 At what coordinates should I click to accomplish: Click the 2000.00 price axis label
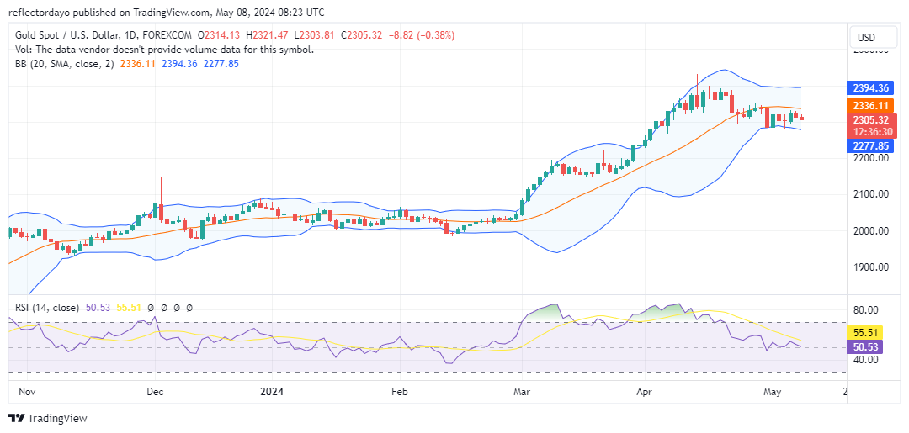(873, 231)
